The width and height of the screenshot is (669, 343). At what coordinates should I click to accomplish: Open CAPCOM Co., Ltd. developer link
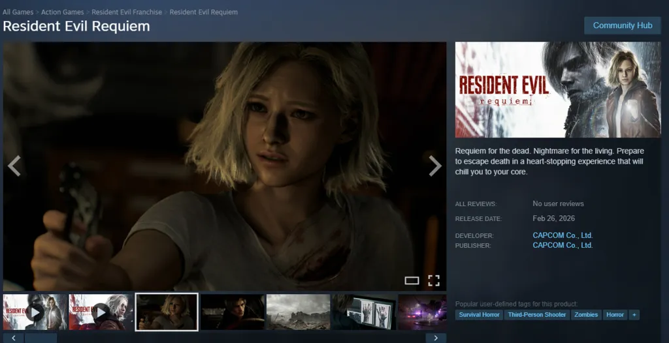(x=563, y=235)
